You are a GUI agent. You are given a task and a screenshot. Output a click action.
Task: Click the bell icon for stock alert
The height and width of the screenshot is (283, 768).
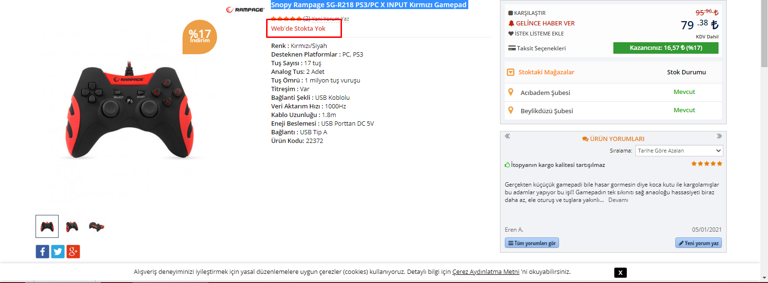point(511,23)
